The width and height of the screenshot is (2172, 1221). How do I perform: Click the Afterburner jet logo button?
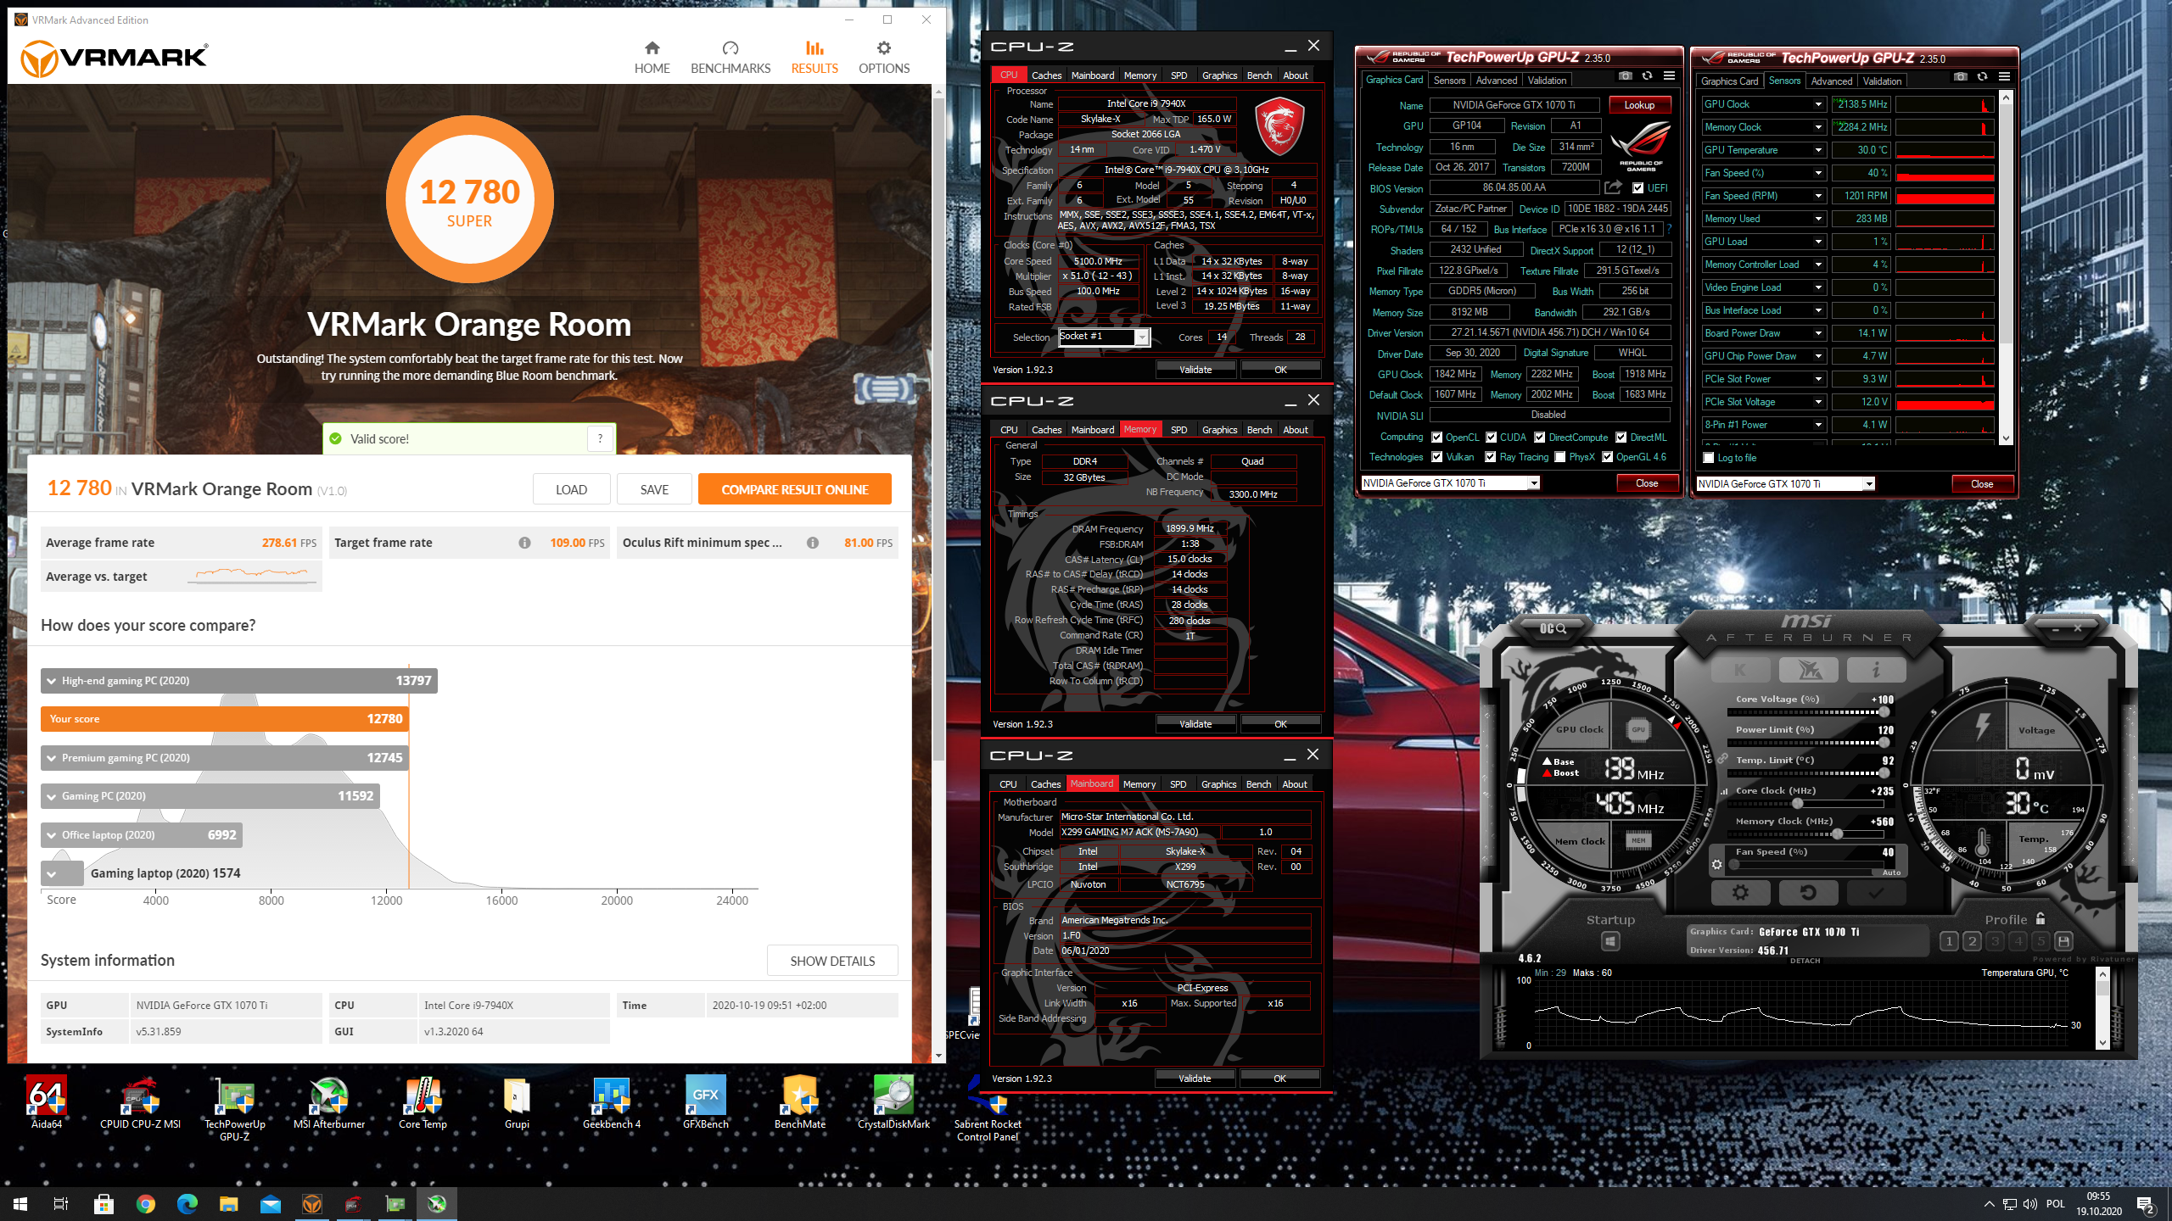(x=1808, y=670)
